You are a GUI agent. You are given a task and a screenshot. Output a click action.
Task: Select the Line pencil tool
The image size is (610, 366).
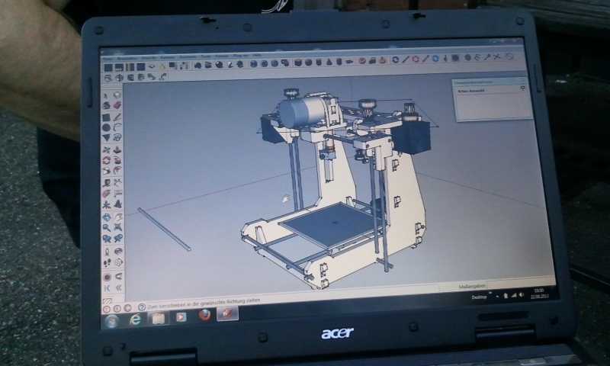pyautogui.click(x=117, y=117)
